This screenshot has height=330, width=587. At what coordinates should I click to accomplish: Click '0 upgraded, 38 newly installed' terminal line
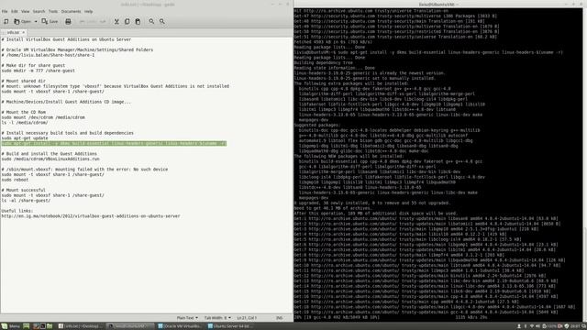371,203
